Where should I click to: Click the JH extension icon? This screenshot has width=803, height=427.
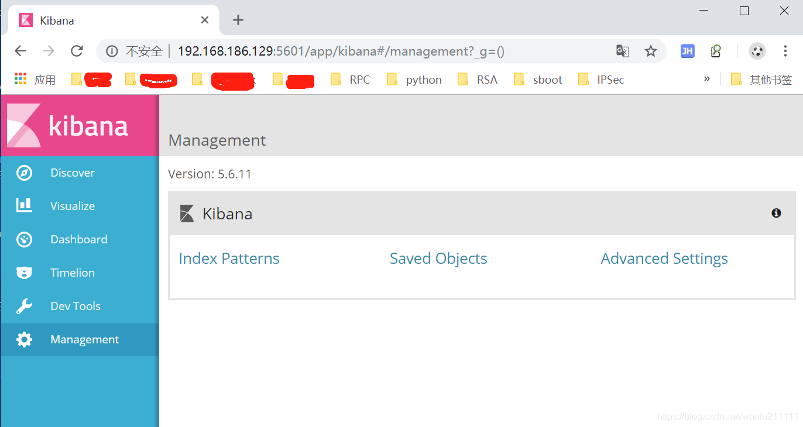click(687, 51)
